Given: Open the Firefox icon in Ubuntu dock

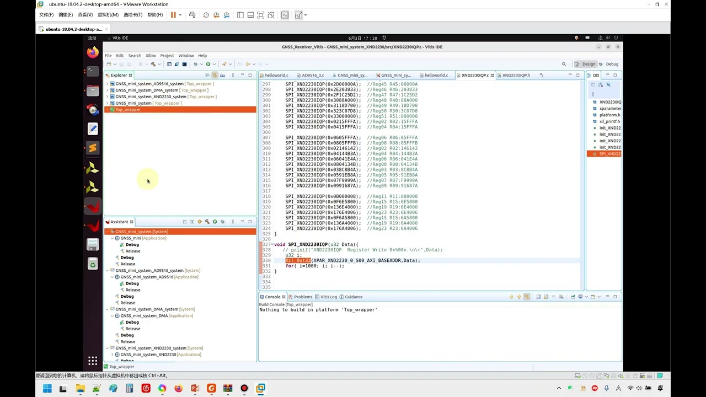Looking at the screenshot, I should (x=93, y=52).
